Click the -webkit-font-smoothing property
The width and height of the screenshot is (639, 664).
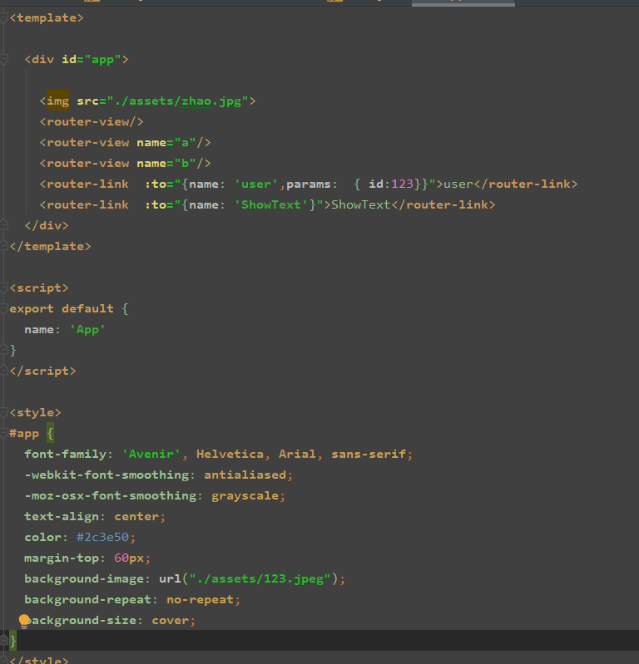click(106, 475)
